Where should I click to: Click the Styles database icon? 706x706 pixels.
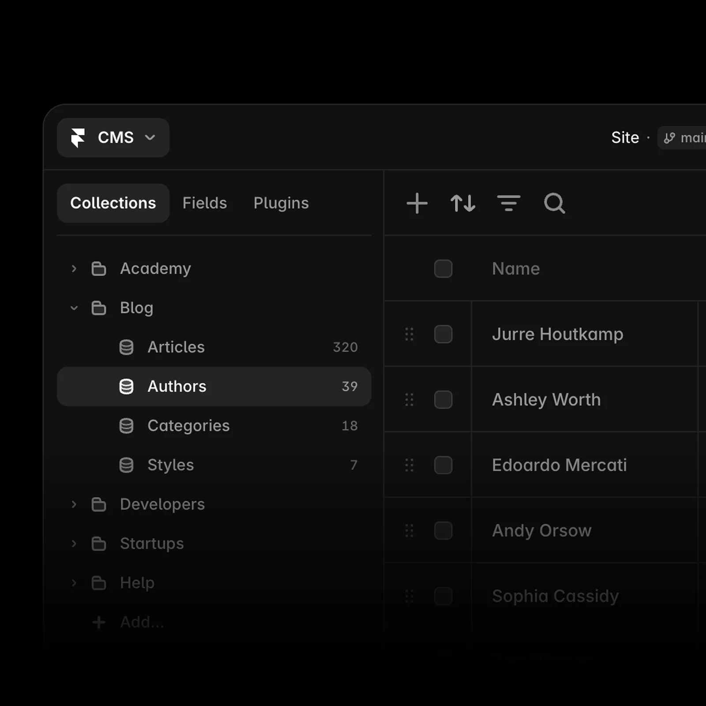[126, 465]
